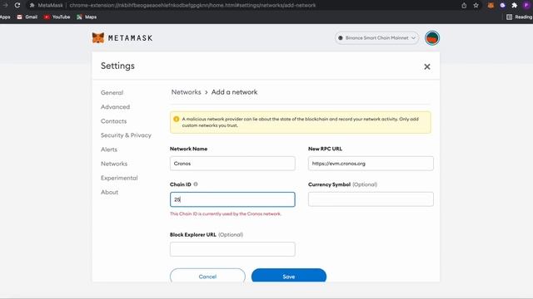Click the browser address bar URL
Image resolution: width=533 pixels, height=299 pixels.
(x=192, y=5)
